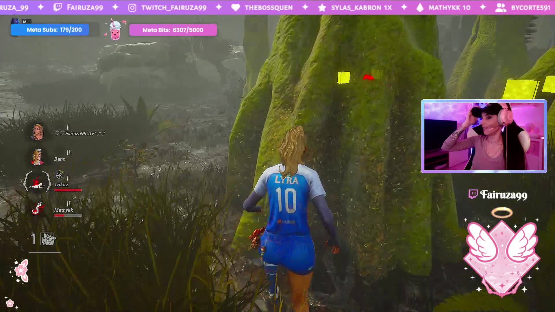This screenshot has height=312, width=555.
Task: Click the gauntlet item icon next to 1
Action: (48, 239)
